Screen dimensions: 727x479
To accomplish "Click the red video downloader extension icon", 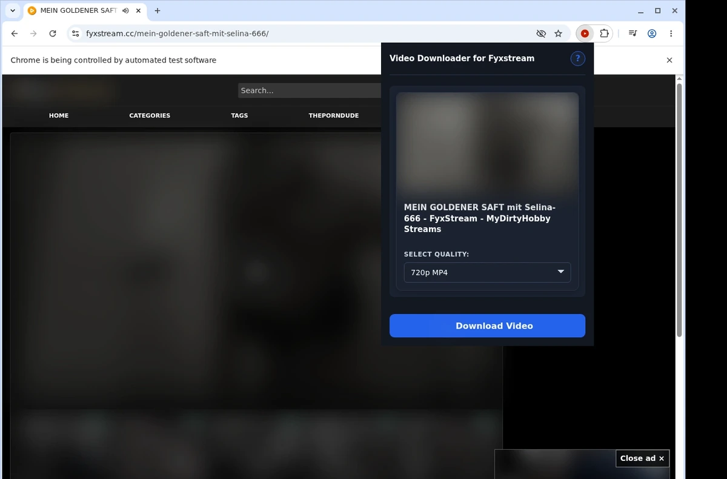I will click(585, 33).
